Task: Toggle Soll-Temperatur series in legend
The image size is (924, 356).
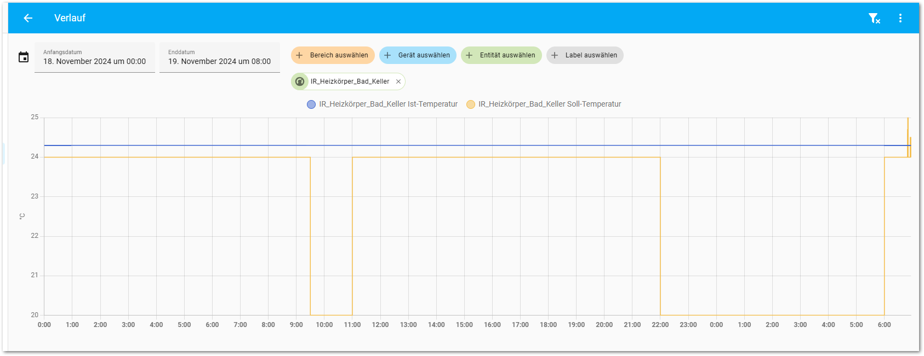Action: click(x=549, y=104)
